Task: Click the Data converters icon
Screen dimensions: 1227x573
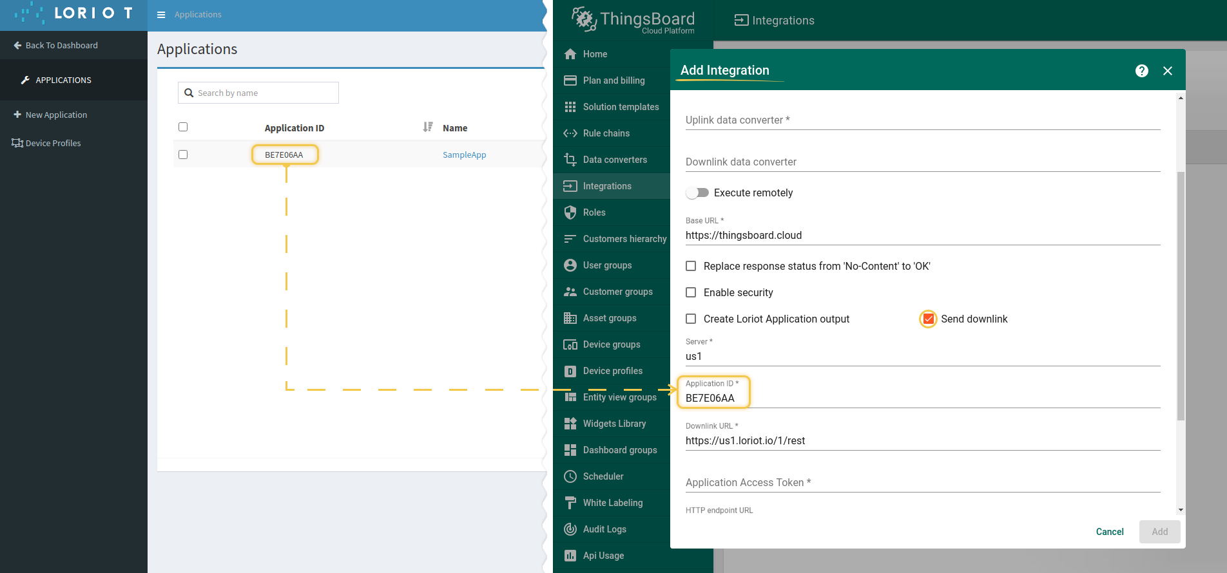Action: pos(570,160)
